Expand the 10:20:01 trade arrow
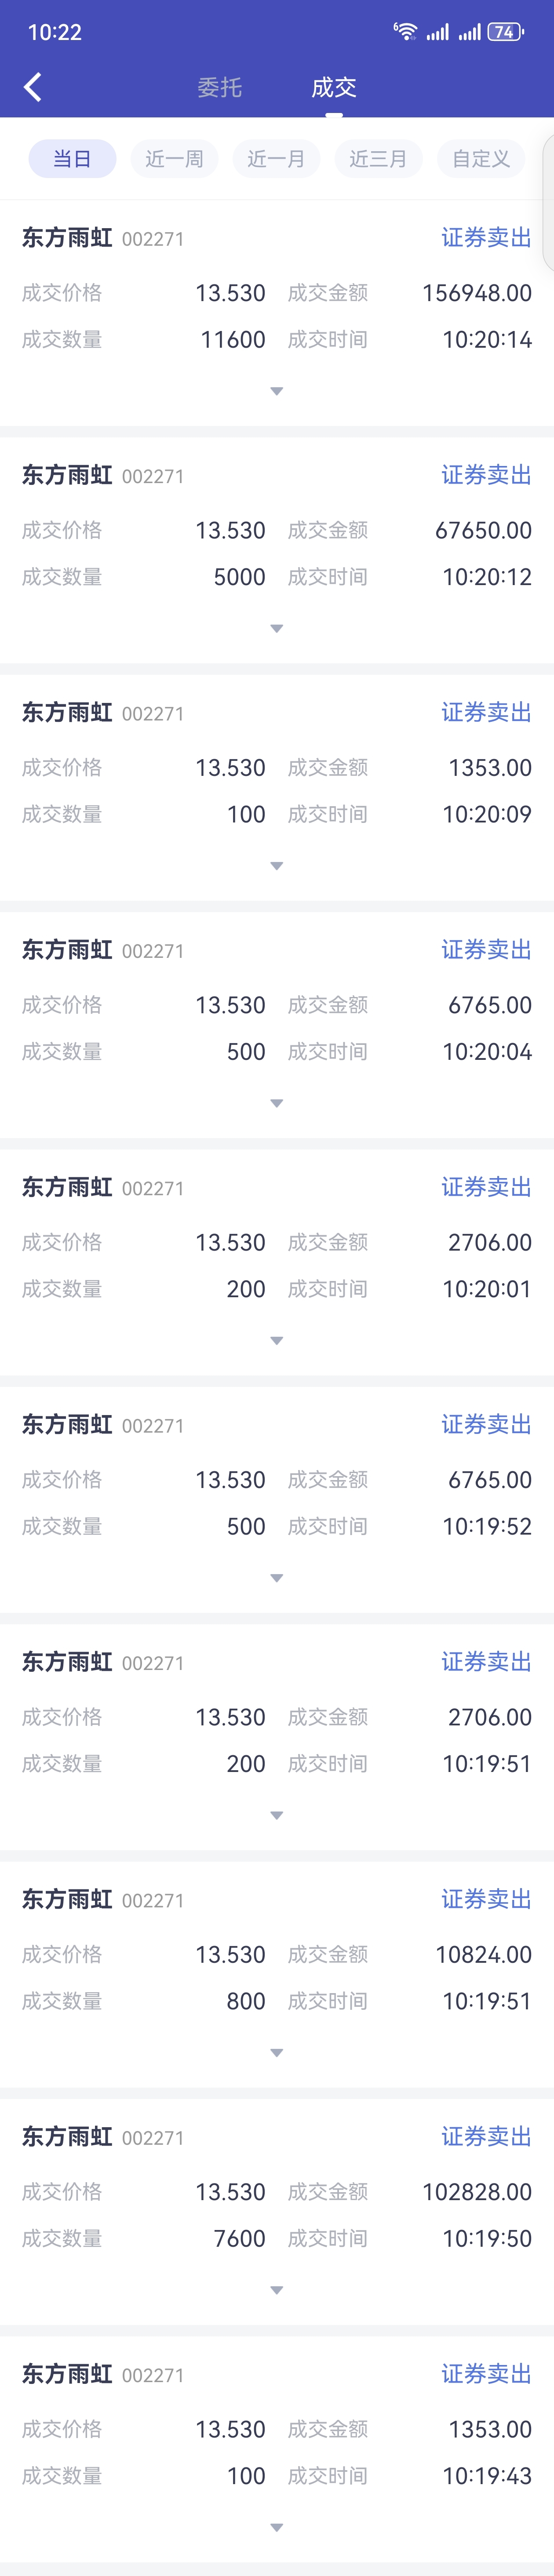Screen dimensions: 554x2576 tap(277, 1340)
